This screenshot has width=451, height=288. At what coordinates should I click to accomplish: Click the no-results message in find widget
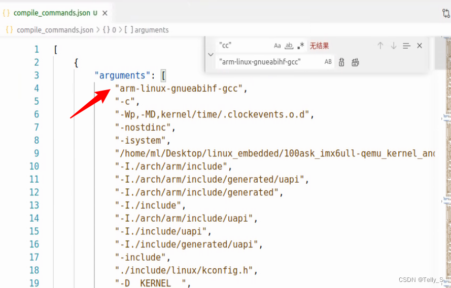tap(319, 46)
